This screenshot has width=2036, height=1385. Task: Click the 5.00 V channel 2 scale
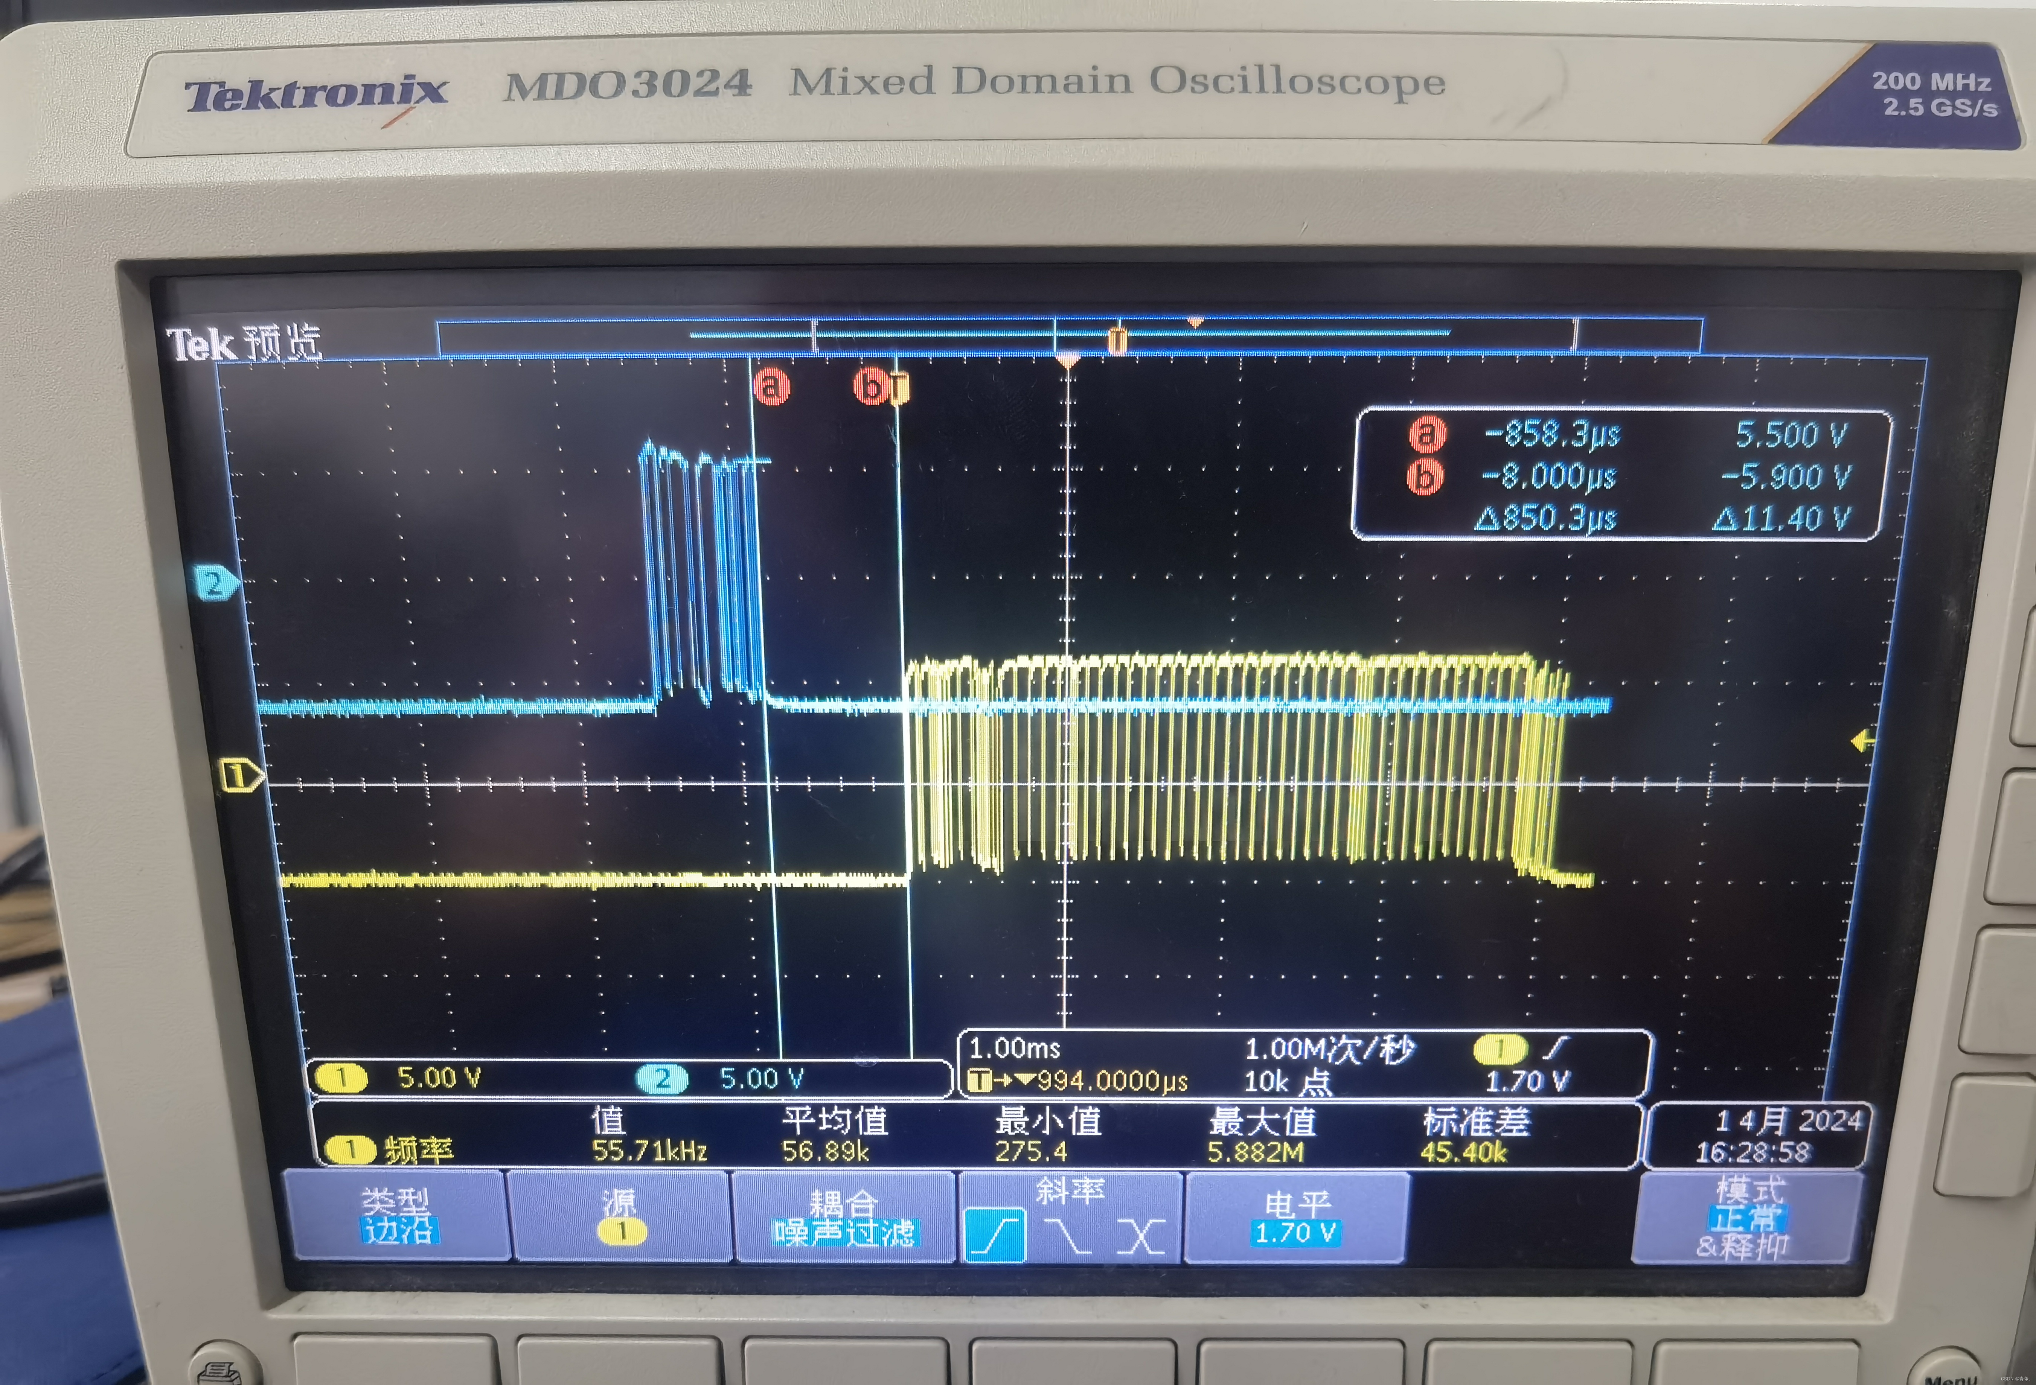coord(761,1078)
